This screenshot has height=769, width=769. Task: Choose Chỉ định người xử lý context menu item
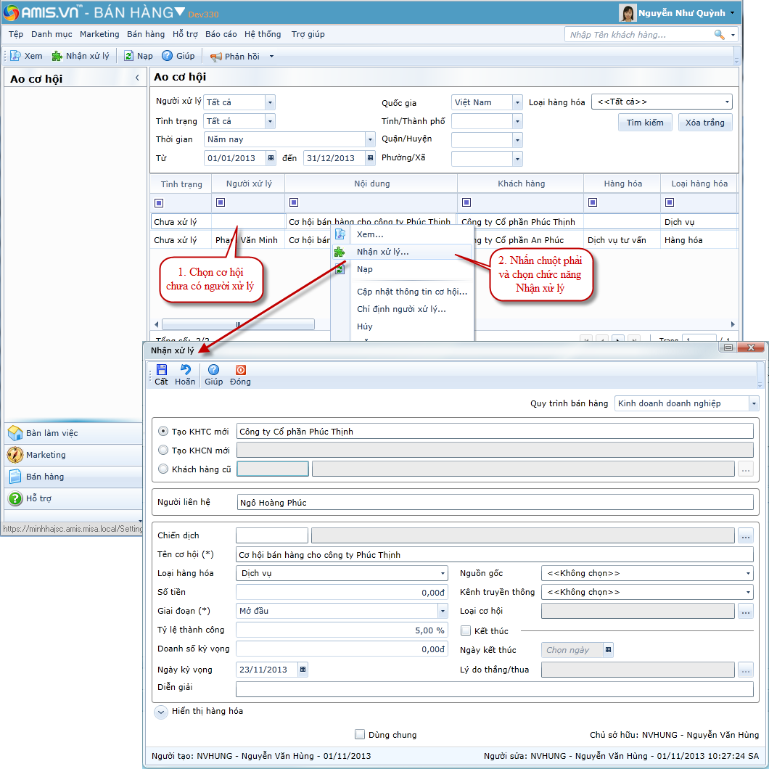point(401,309)
